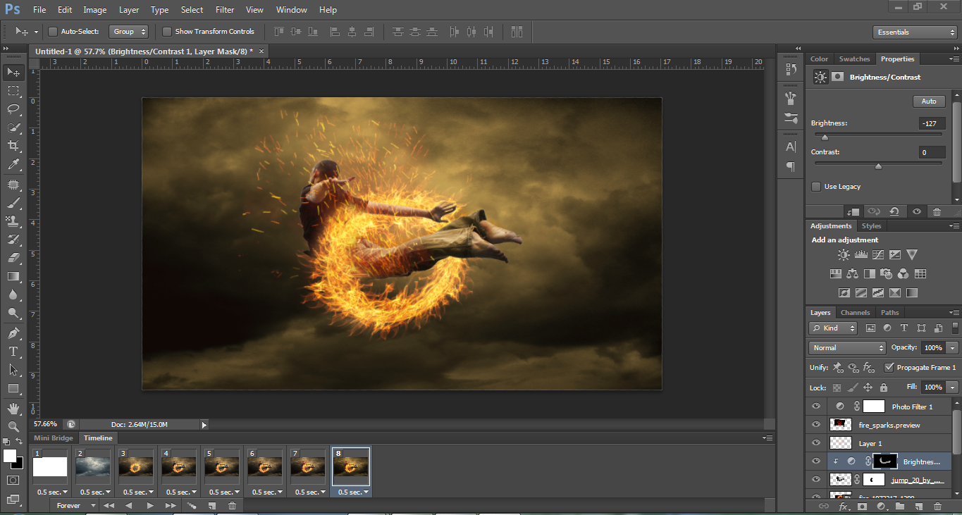Click the foreground color swatch
The height and width of the screenshot is (515, 962).
pos(10,456)
